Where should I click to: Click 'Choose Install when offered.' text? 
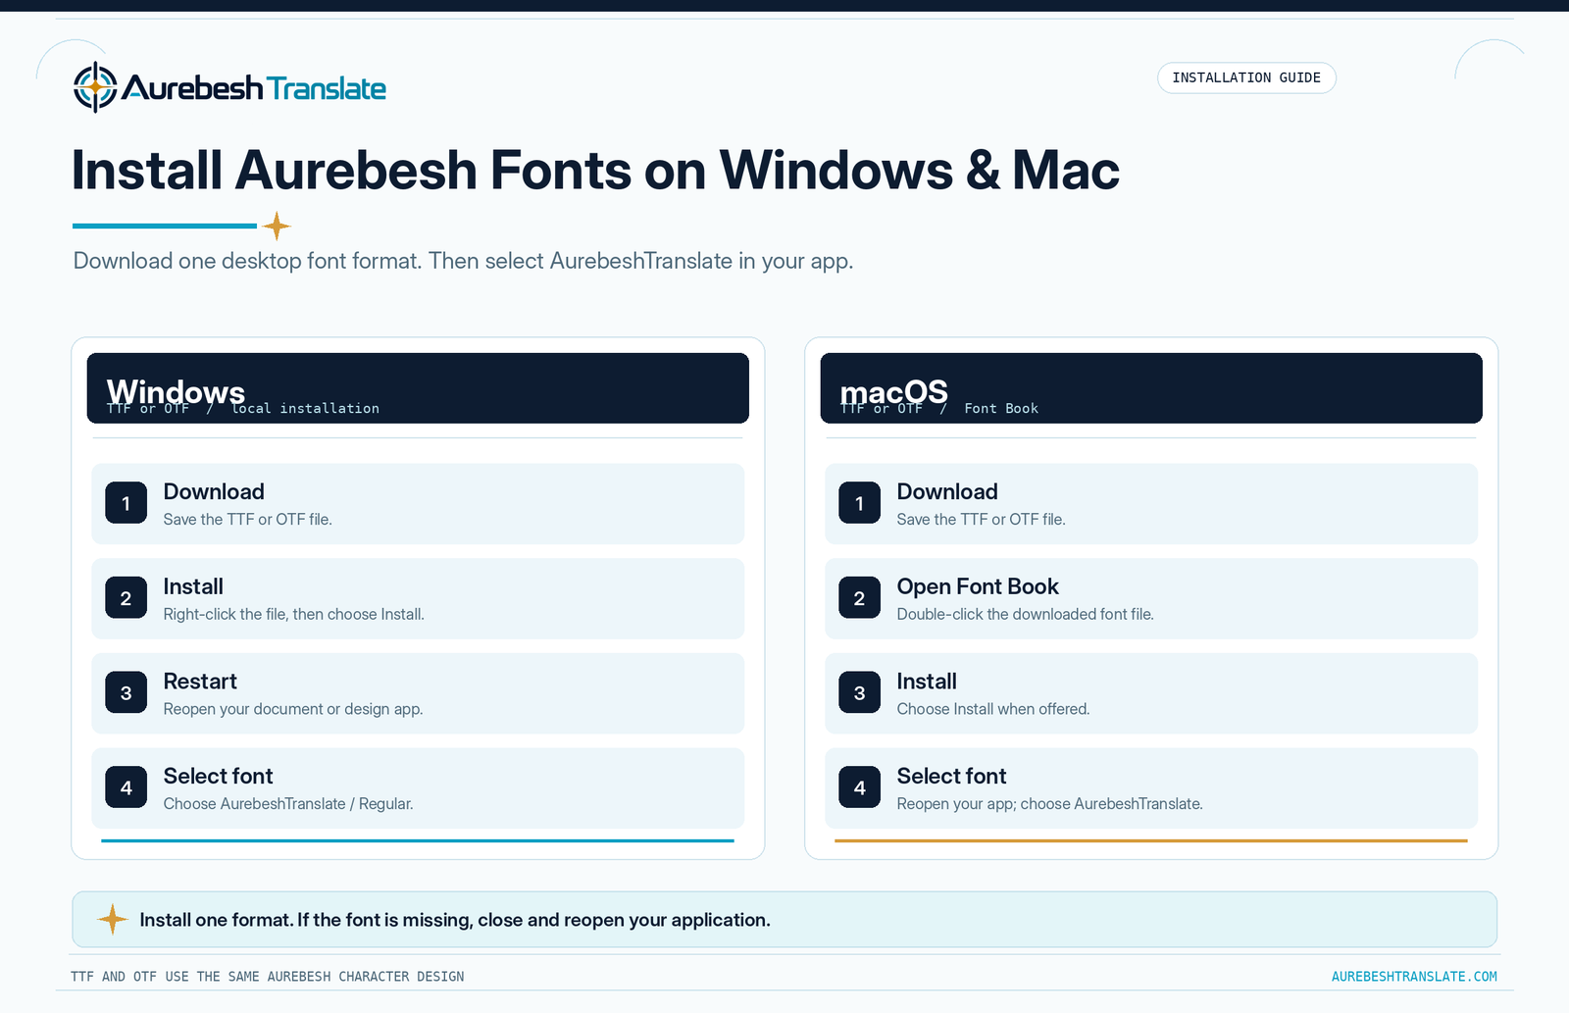(993, 709)
